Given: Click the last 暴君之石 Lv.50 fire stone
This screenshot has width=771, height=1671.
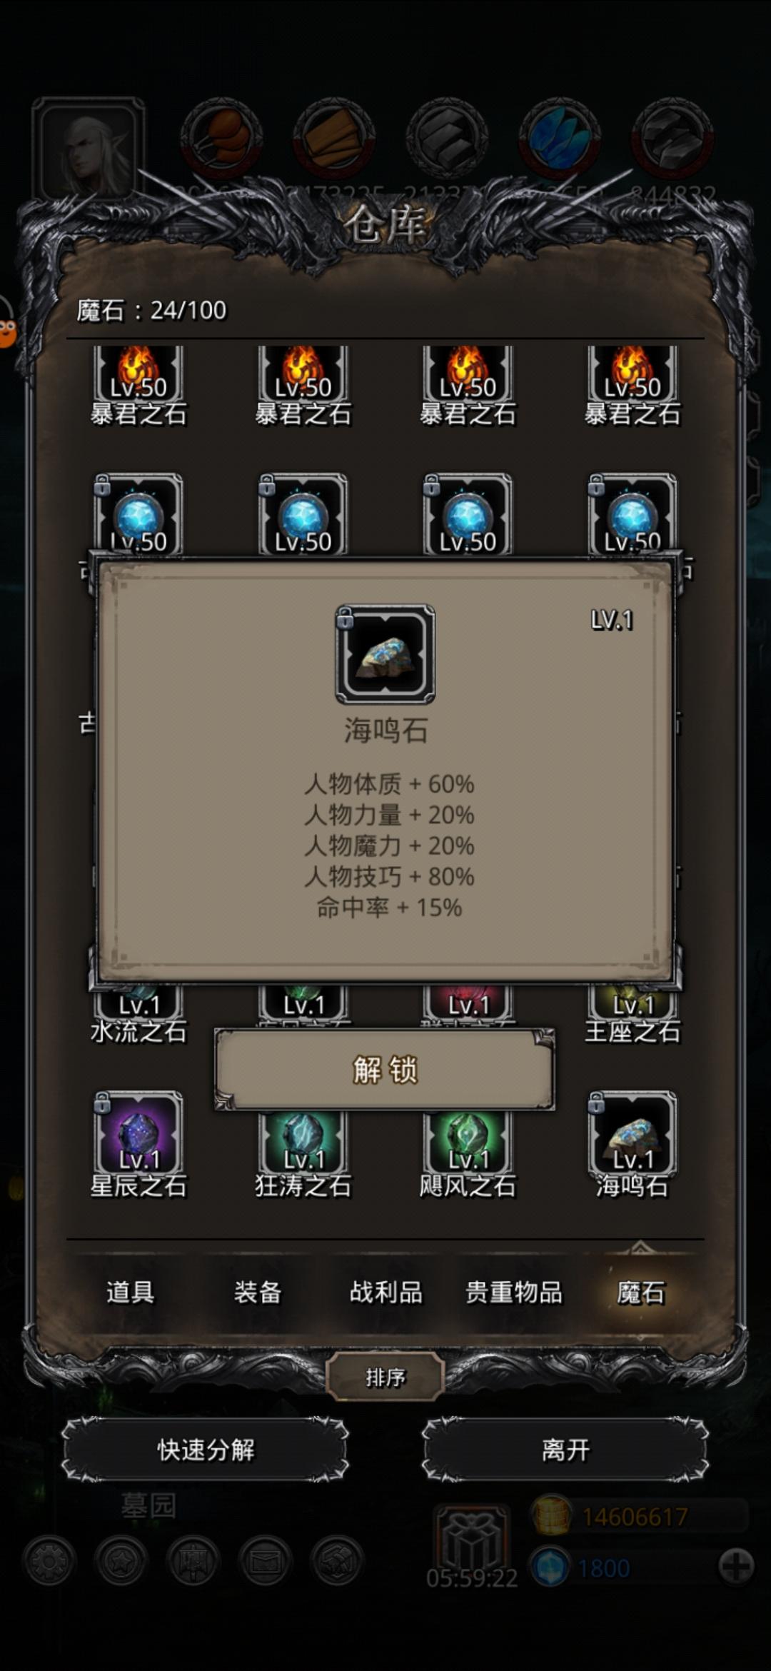Looking at the screenshot, I should (x=633, y=374).
